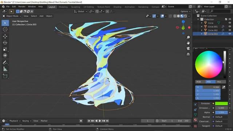Select the Add Cube tool
The image size is (233, 131).
[x=5, y=76]
